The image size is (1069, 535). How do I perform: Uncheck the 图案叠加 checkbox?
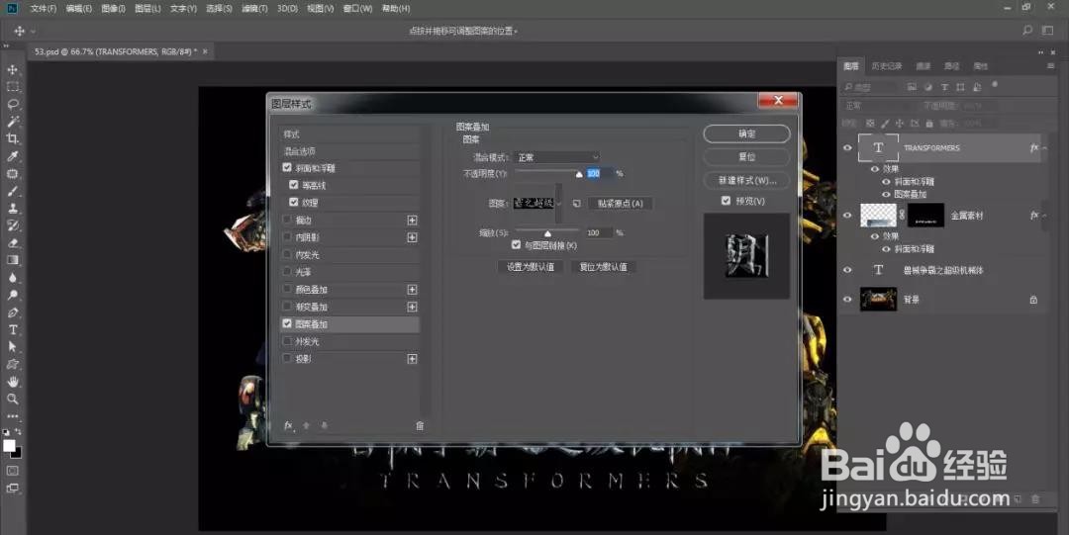click(287, 323)
